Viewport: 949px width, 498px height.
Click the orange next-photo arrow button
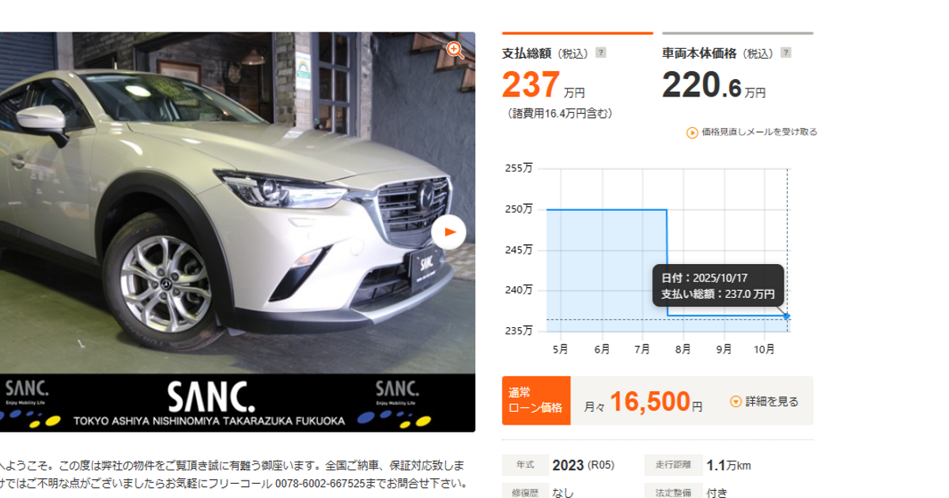[x=449, y=232]
